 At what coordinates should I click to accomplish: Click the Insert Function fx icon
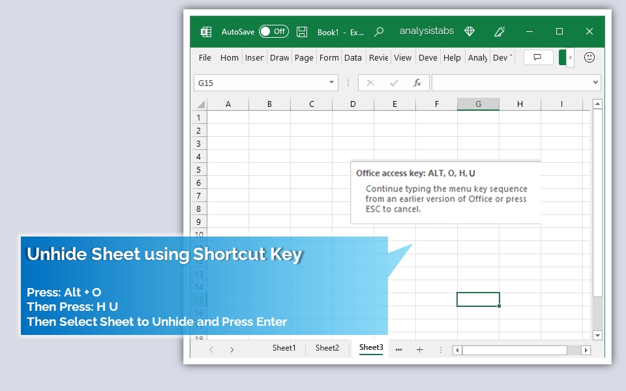[x=417, y=83]
